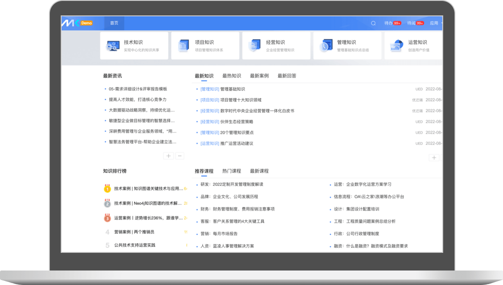Open the 技术知识 card icon
The image size is (503, 285).
[112, 46]
